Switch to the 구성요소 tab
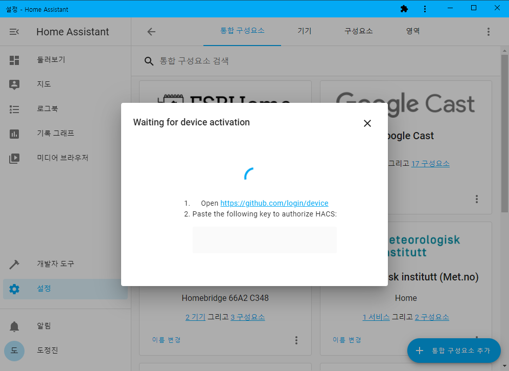 coord(358,31)
